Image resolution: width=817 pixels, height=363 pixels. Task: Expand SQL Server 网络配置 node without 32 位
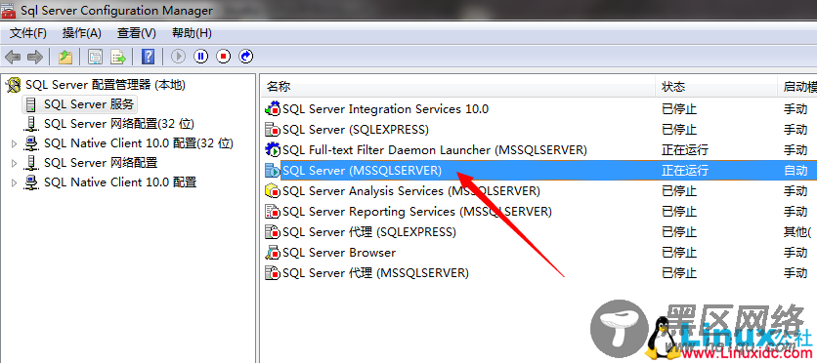pyautogui.click(x=14, y=163)
